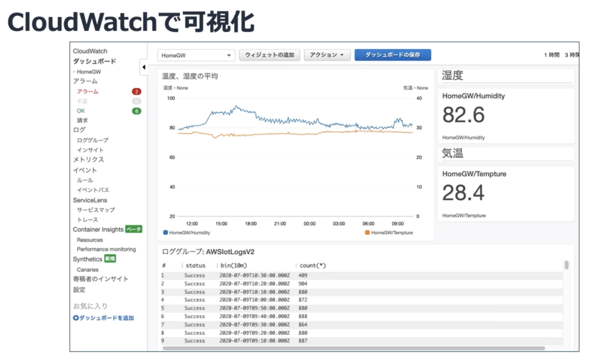Open インサイト under logs
Viewport: 600px width, 359px height.
[x=90, y=150]
